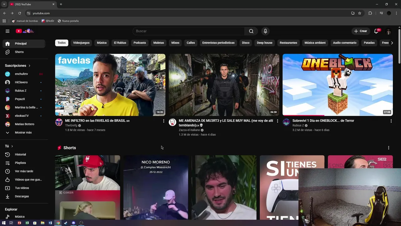Open Chrome tab search dropdown
Screen dimensions: 401x226
(x=4, y=4)
